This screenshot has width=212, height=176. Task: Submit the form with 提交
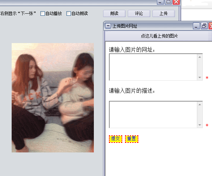(x=115, y=139)
